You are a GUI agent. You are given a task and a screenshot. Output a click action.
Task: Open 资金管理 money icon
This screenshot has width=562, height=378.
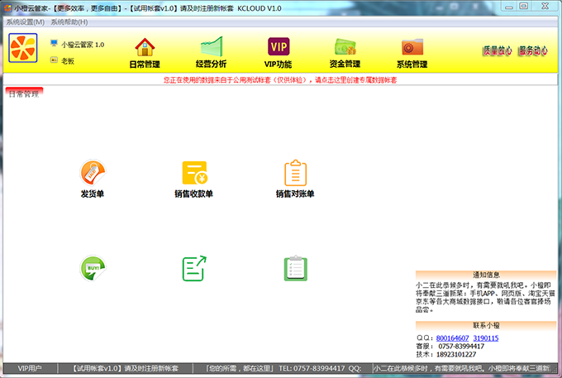click(345, 46)
